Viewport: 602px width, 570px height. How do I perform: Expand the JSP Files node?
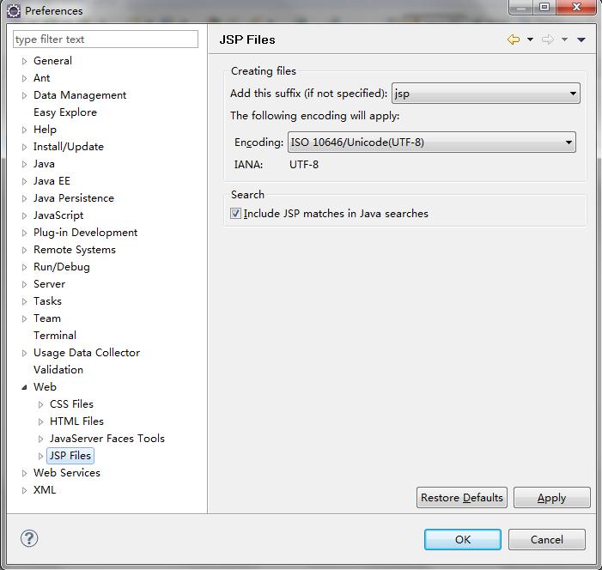(x=40, y=456)
